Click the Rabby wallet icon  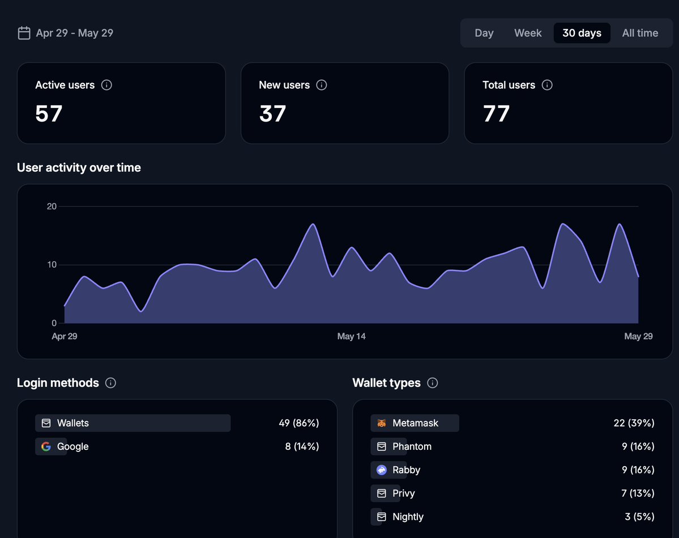click(x=382, y=470)
